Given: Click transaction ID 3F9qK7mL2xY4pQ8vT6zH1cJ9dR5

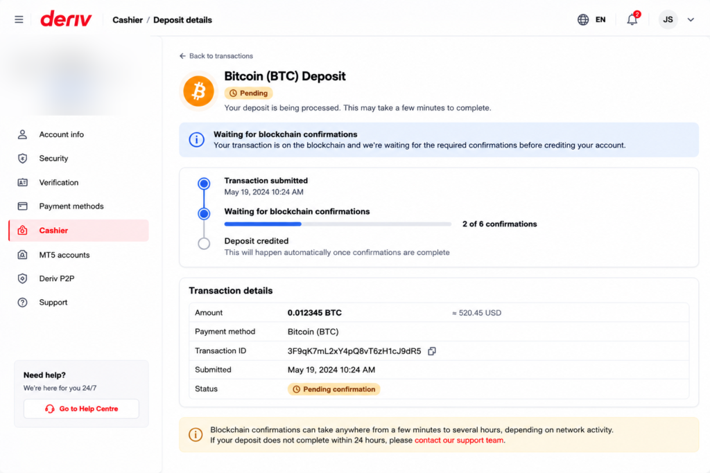Looking at the screenshot, I should pos(354,351).
